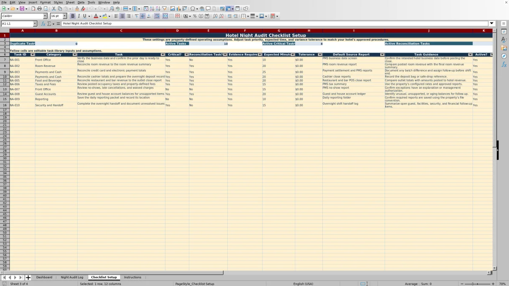Click the formula input line
Viewport: 509px width, 286px height.
point(275,24)
